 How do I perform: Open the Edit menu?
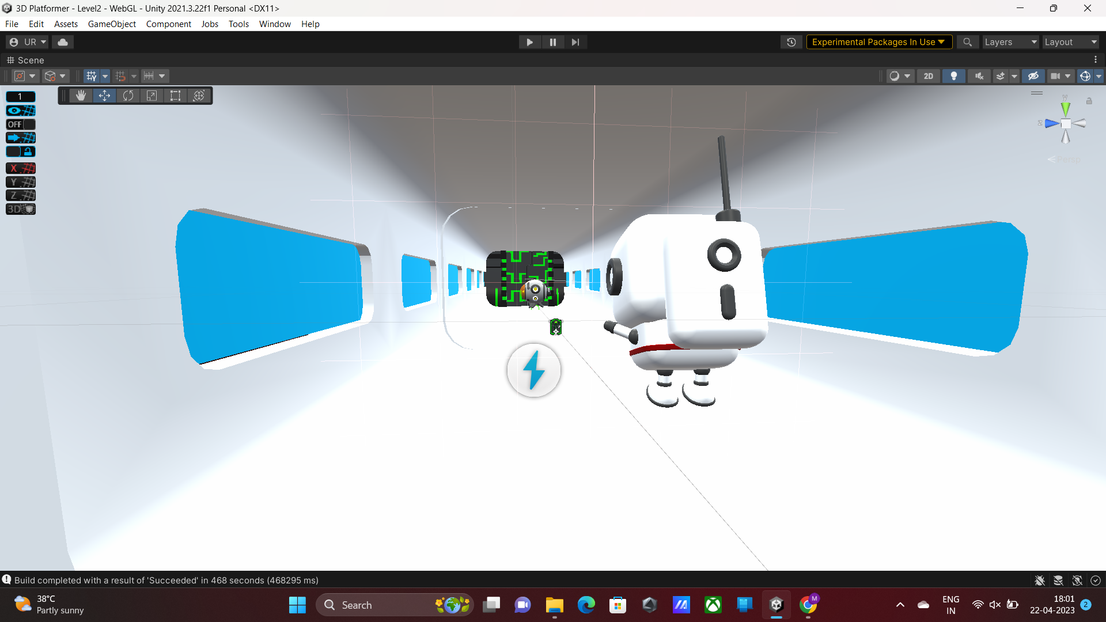point(36,24)
